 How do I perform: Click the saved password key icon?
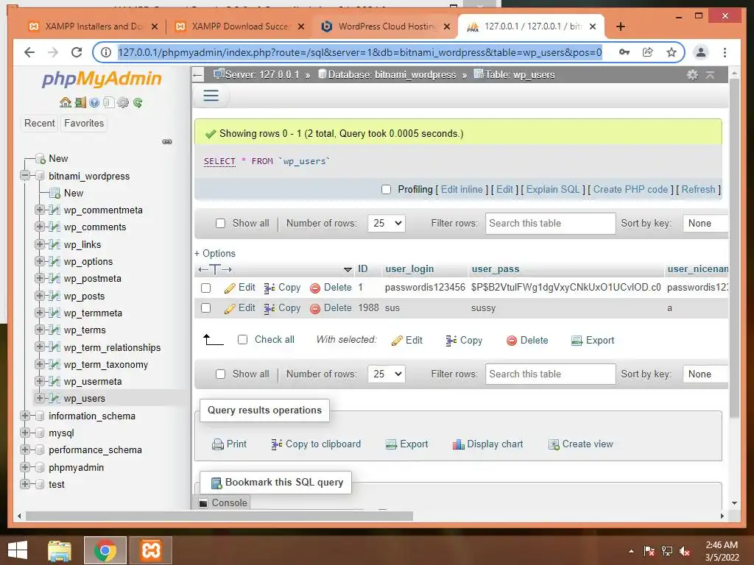[624, 52]
